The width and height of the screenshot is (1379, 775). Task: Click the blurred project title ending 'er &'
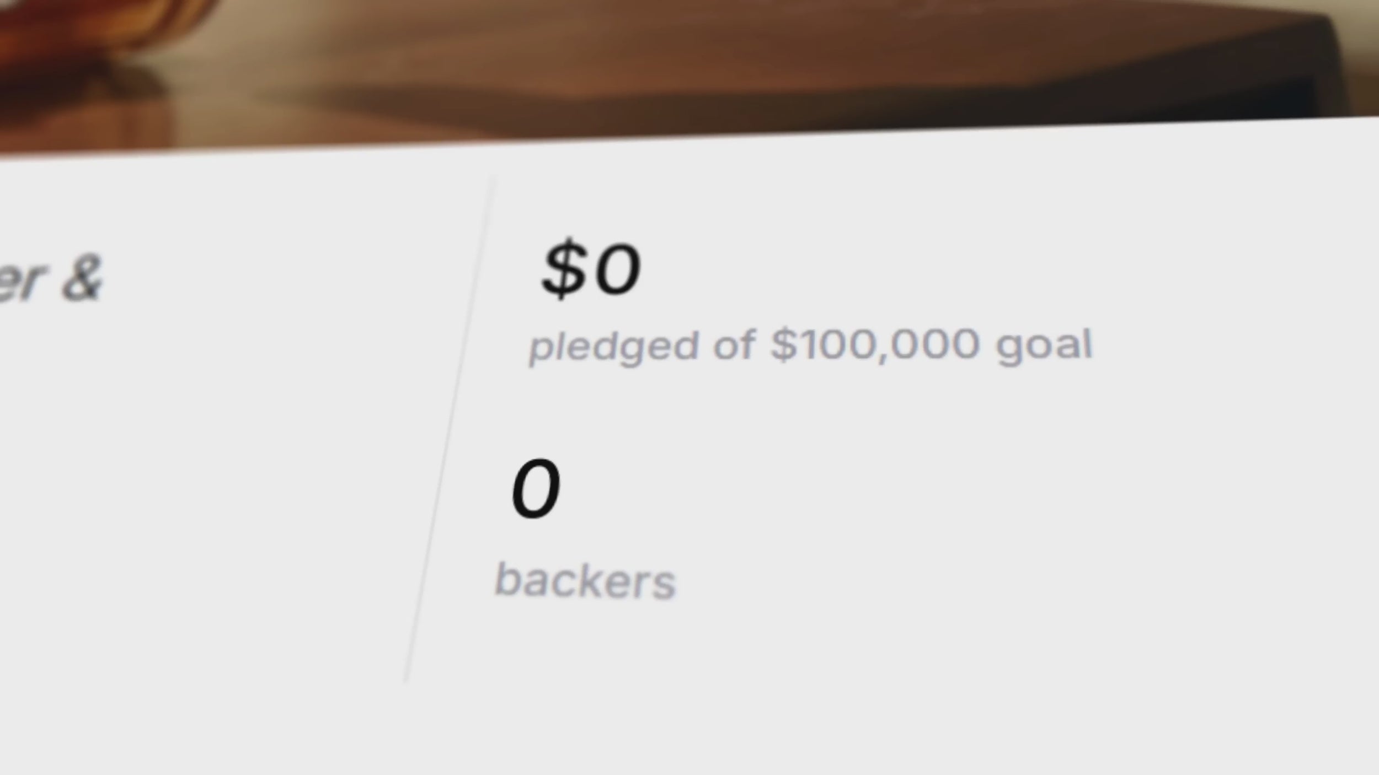[50, 279]
